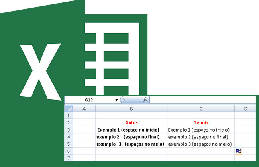Click the Select All corner triangle
This screenshot has width=259, height=167.
(69, 109)
